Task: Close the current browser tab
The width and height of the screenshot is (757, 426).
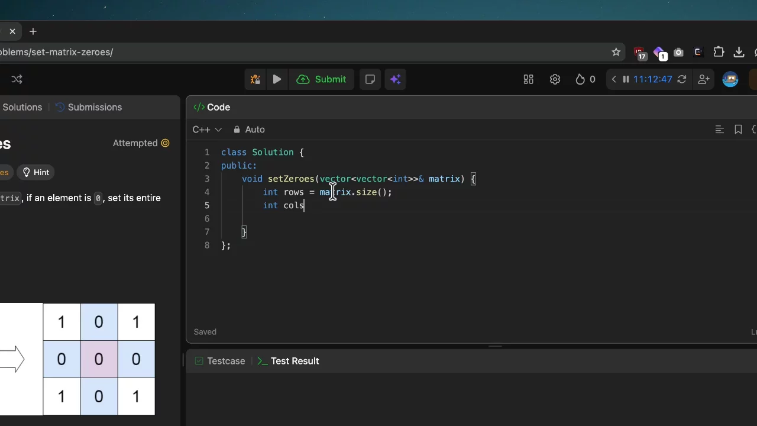Action: coord(12,31)
